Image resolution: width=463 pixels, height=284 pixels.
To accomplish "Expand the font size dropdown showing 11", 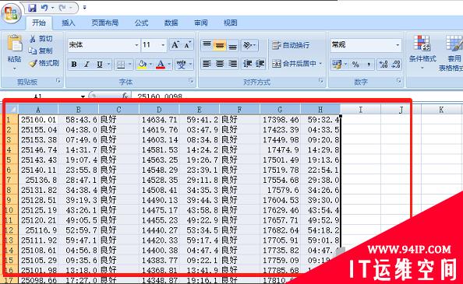I will point(163,45).
